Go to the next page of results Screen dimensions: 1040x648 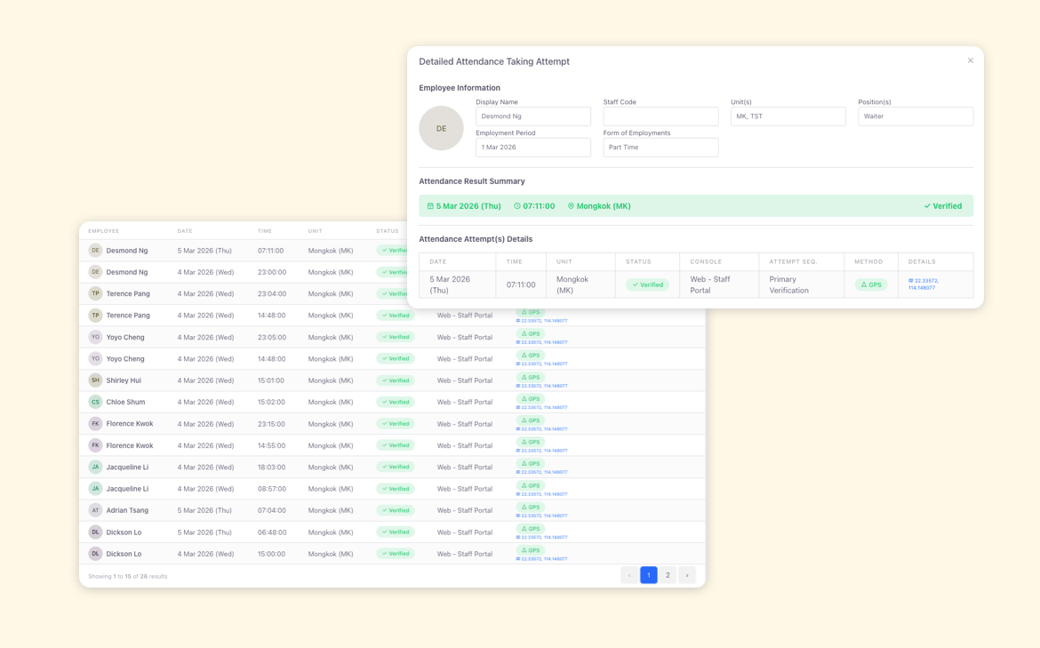coord(687,575)
